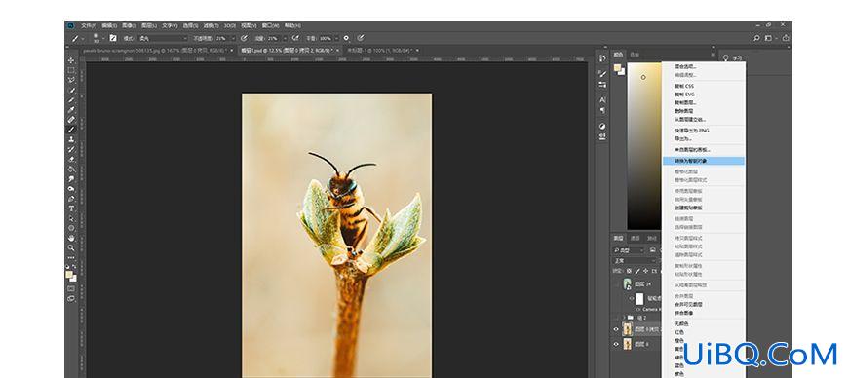Open the workspace switcher icon top right
The height and width of the screenshot is (378, 848).
(769, 38)
